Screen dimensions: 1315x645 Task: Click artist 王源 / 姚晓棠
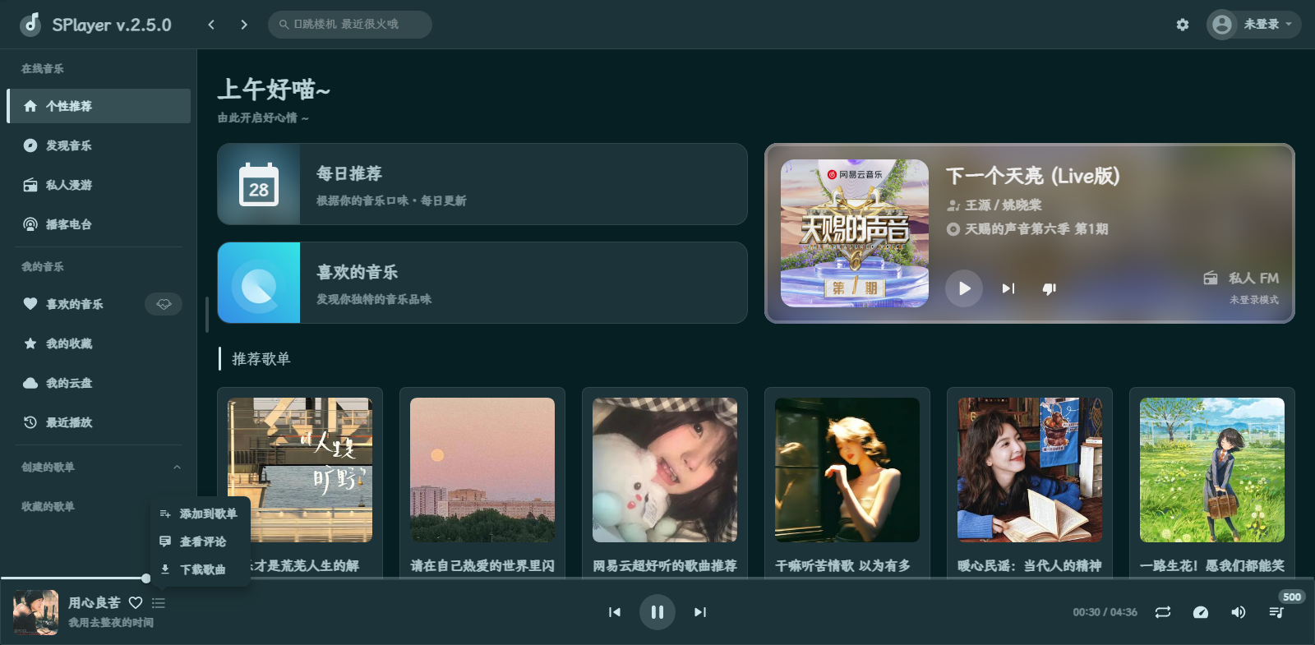[1004, 205]
